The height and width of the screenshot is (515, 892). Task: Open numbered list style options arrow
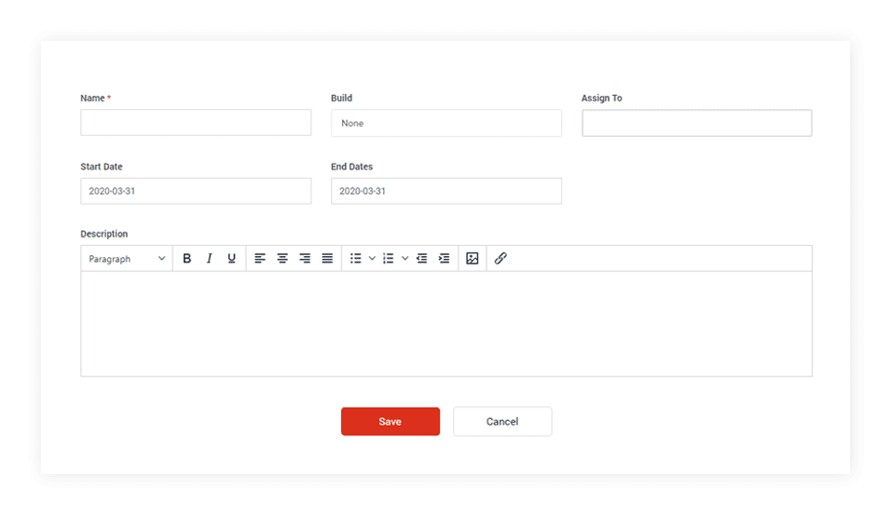tap(405, 259)
